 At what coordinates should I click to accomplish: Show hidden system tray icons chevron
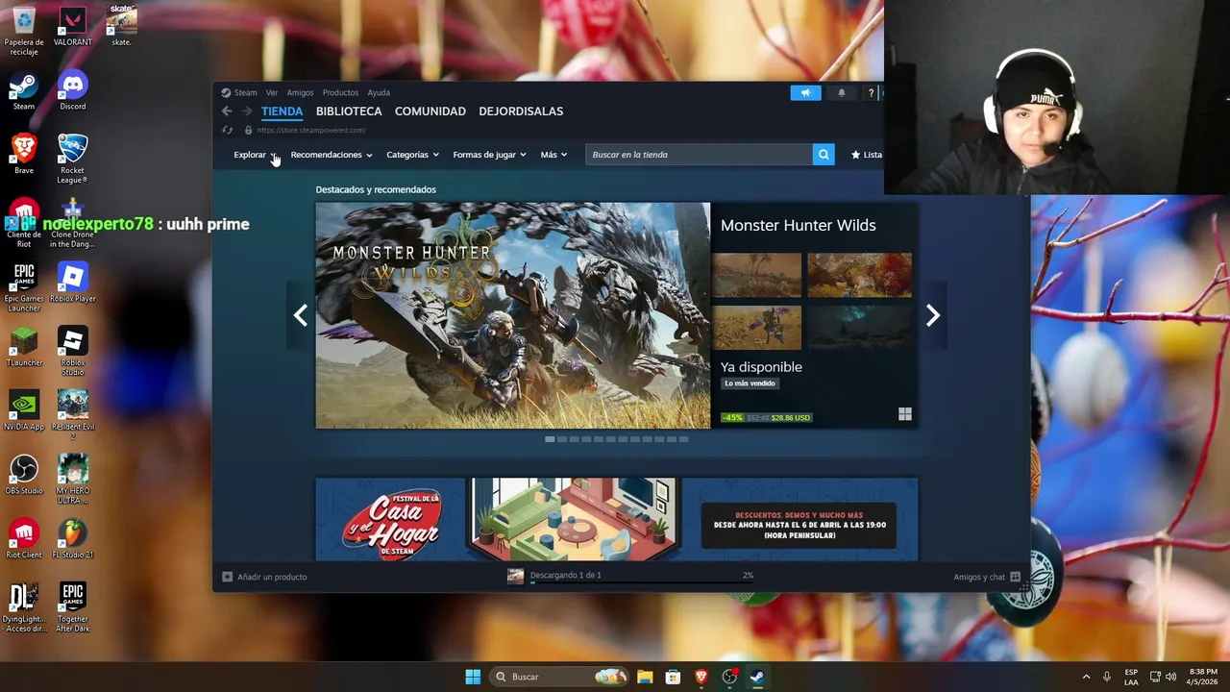pos(1086,677)
